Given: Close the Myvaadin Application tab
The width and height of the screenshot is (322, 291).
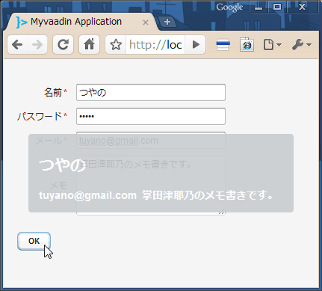Looking at the screenshot, I should click(146, 22).
